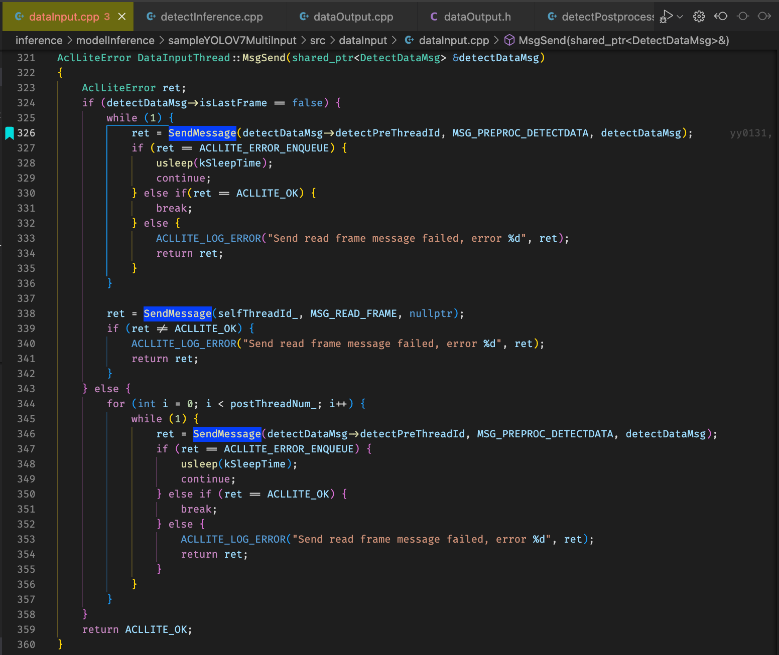This screenshot has height=655, width=779.
Task: Click line number 321 in the gutter
Action: [26, 58]
